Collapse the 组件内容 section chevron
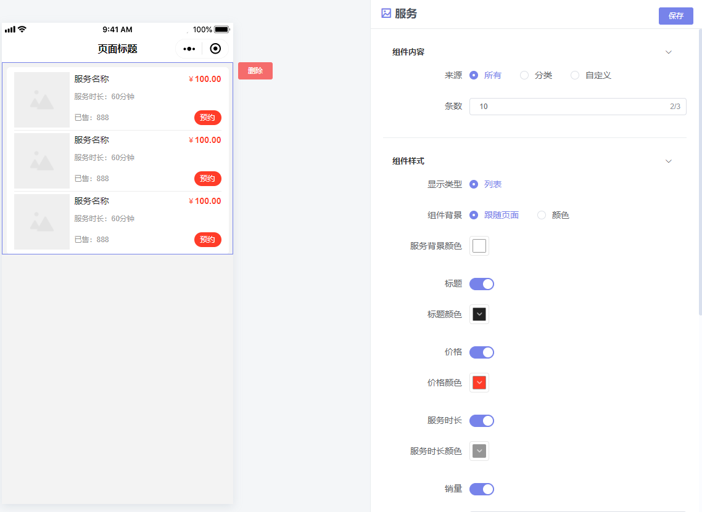The image size is (702, 512). pyautogui.click(x=669, y=52)
